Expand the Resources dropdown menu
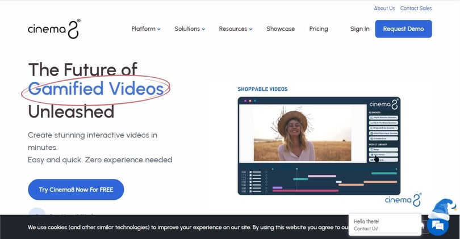The width and height of the screenshot is (460, 239). 236,29
